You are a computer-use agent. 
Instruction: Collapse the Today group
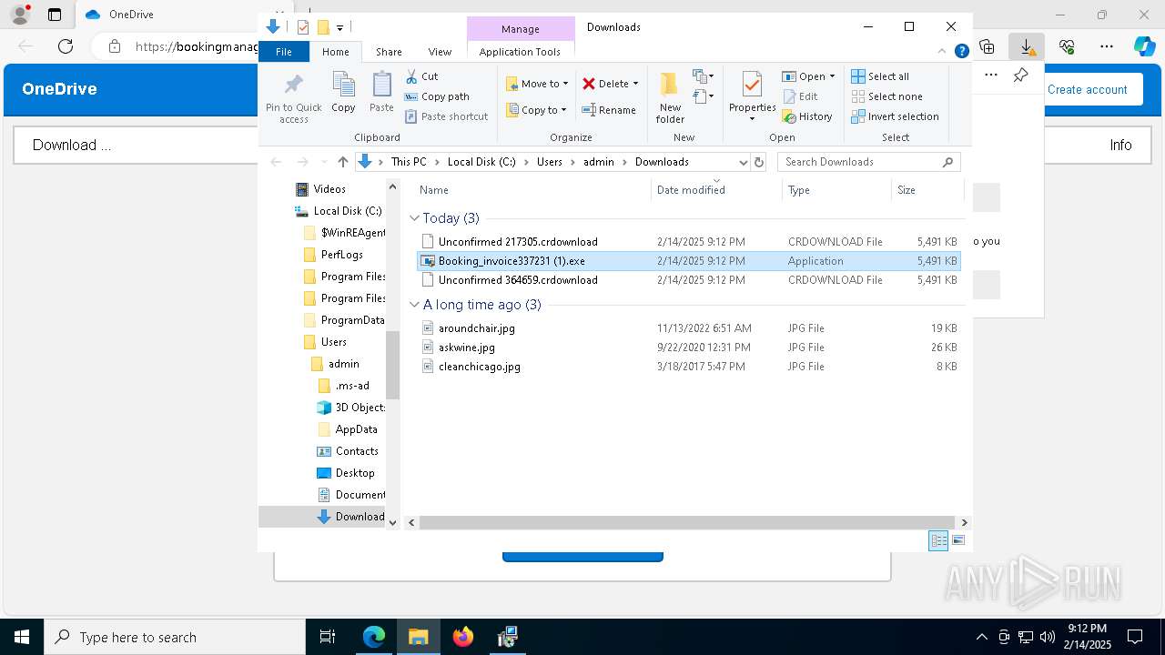pos(414,218)
